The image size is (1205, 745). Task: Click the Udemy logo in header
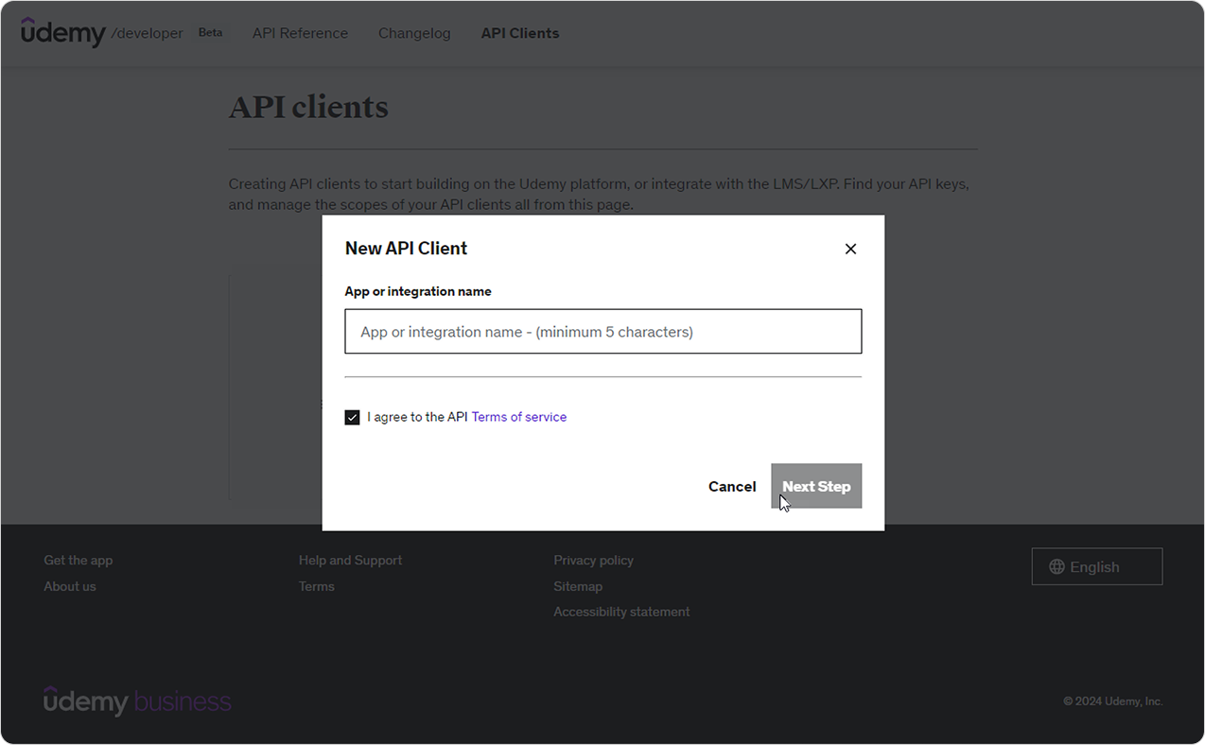coord(63,32)
